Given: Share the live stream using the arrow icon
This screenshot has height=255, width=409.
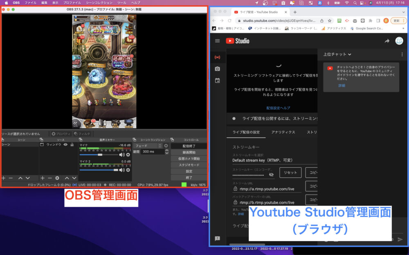Looking at the screenshot, I should pos(387,41).
